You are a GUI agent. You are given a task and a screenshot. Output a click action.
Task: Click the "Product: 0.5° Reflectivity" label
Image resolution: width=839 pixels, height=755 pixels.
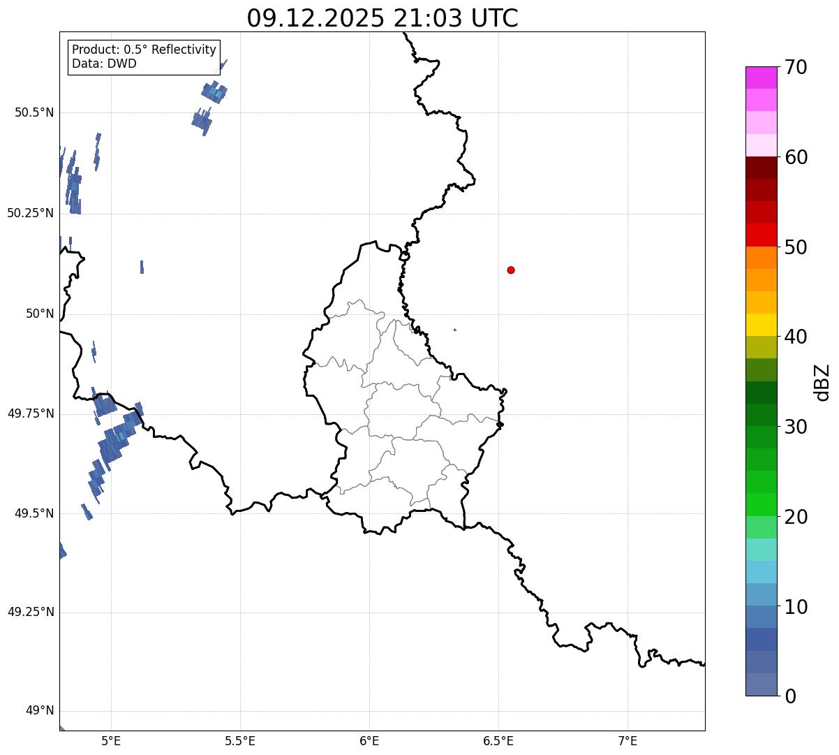(x=144, y=50)
